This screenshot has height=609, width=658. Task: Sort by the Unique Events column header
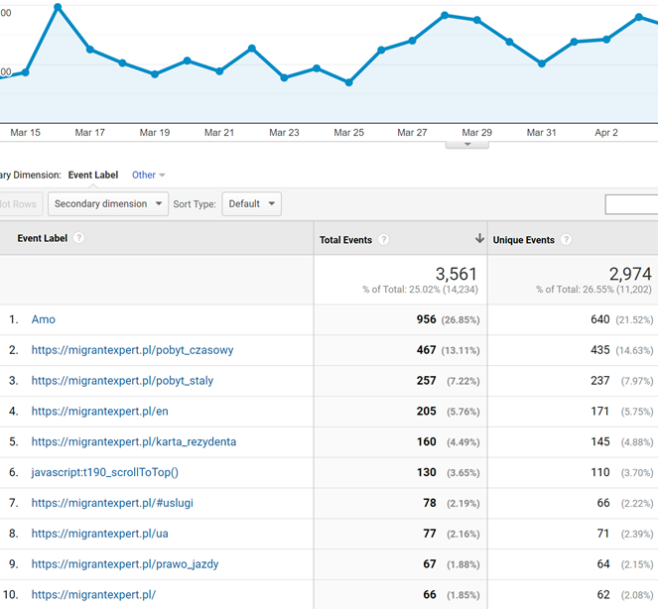[x=524, y=240]
